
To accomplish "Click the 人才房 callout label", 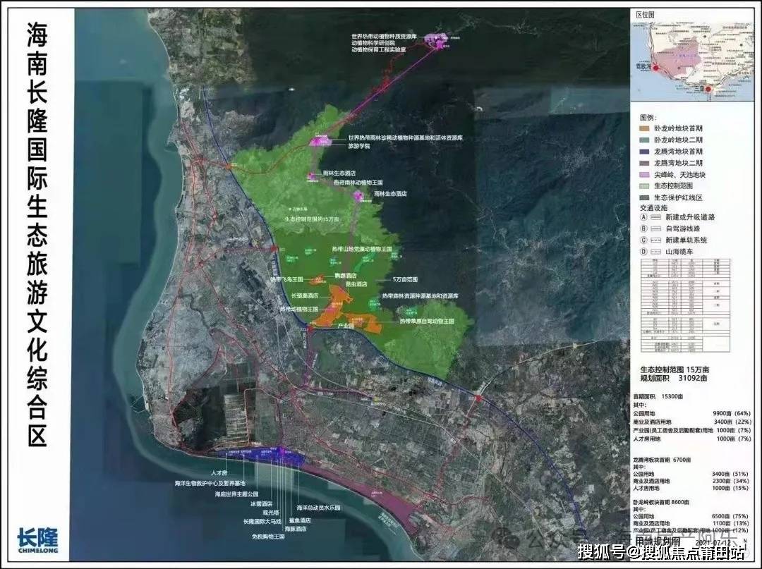I will coord(219,473).
